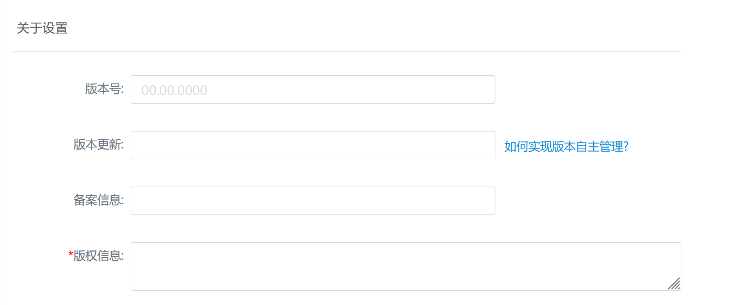The height and width of the screenshot is (305, 730).
Task: Click the 版本号 label
Action: (103, 89)
